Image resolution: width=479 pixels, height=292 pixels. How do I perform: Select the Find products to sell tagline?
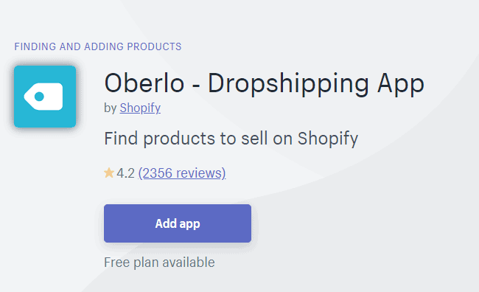pyautogui.click(x=231, y=139)
